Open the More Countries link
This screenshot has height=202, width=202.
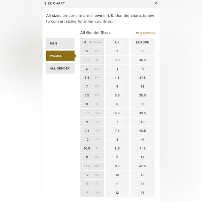[145, 33]
